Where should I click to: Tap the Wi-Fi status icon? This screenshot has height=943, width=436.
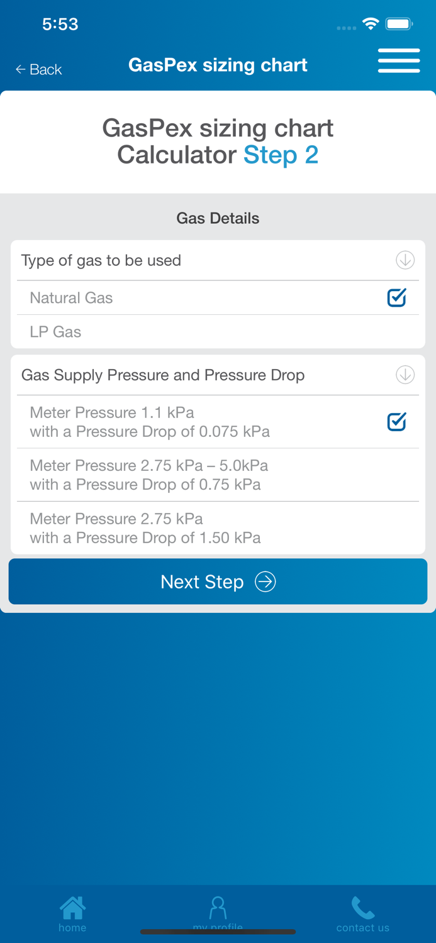pyautogui.click(x=371, y=24)
